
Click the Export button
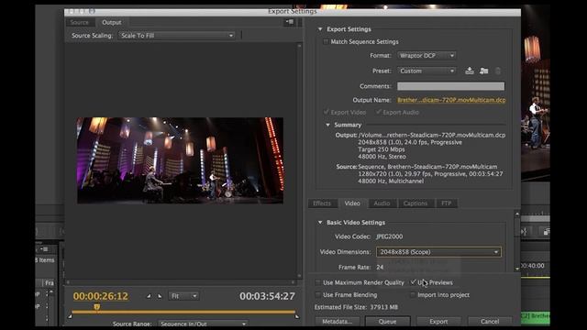coord(438,322)
